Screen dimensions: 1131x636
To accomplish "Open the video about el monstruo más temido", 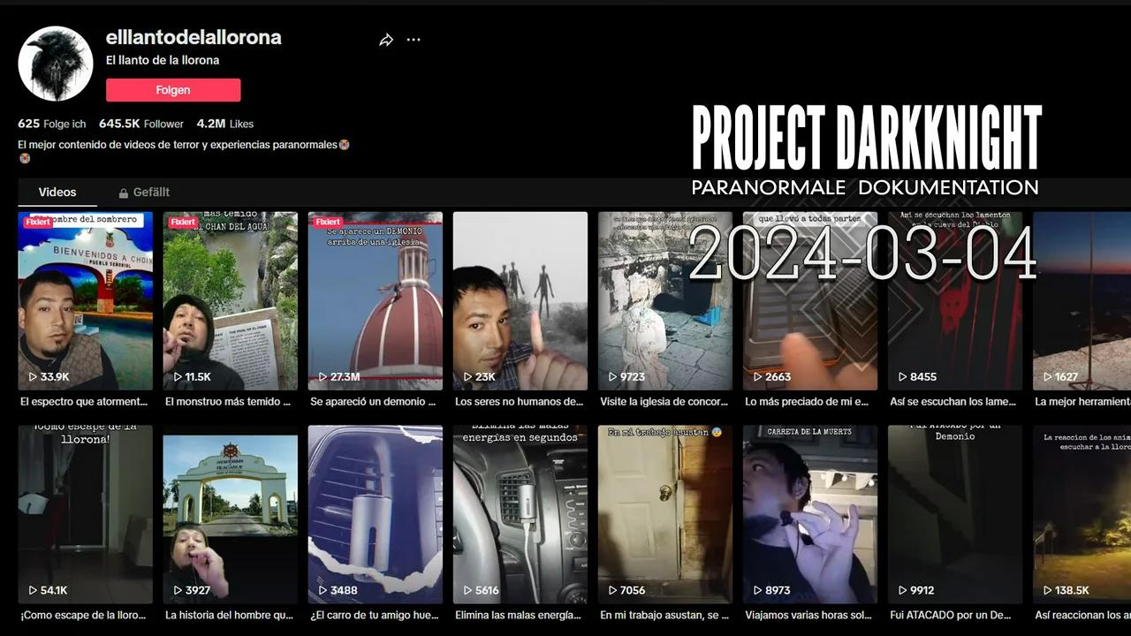I will point(230,300).
